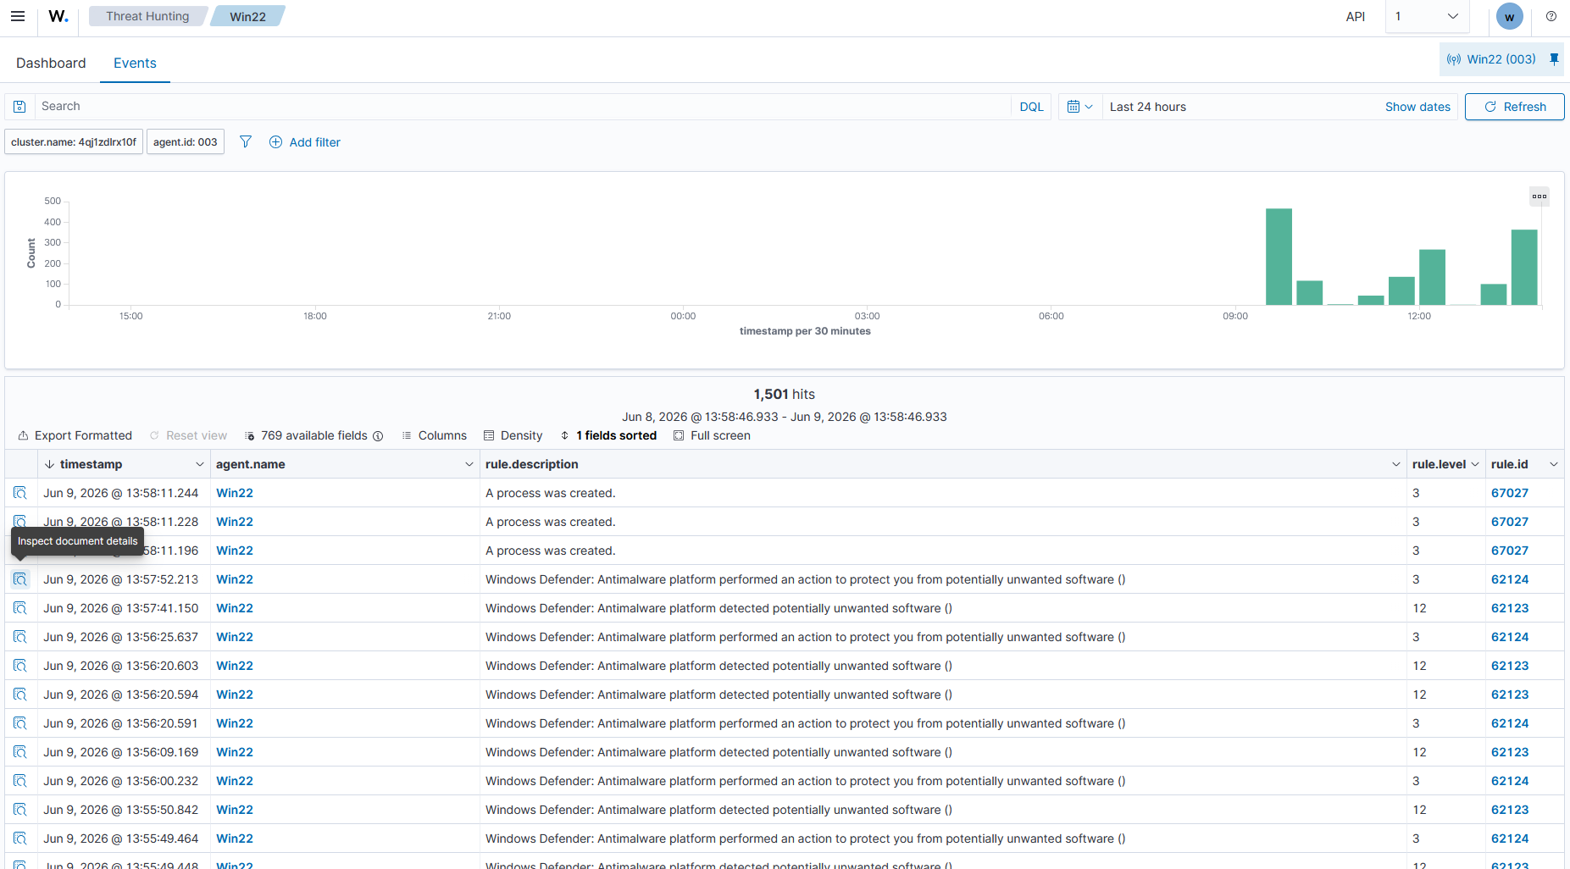Click the tallest histogram bar near 09:30
Image resolution: width=1570 pixels, height=869 pixels.
[x=1279, y=257]
